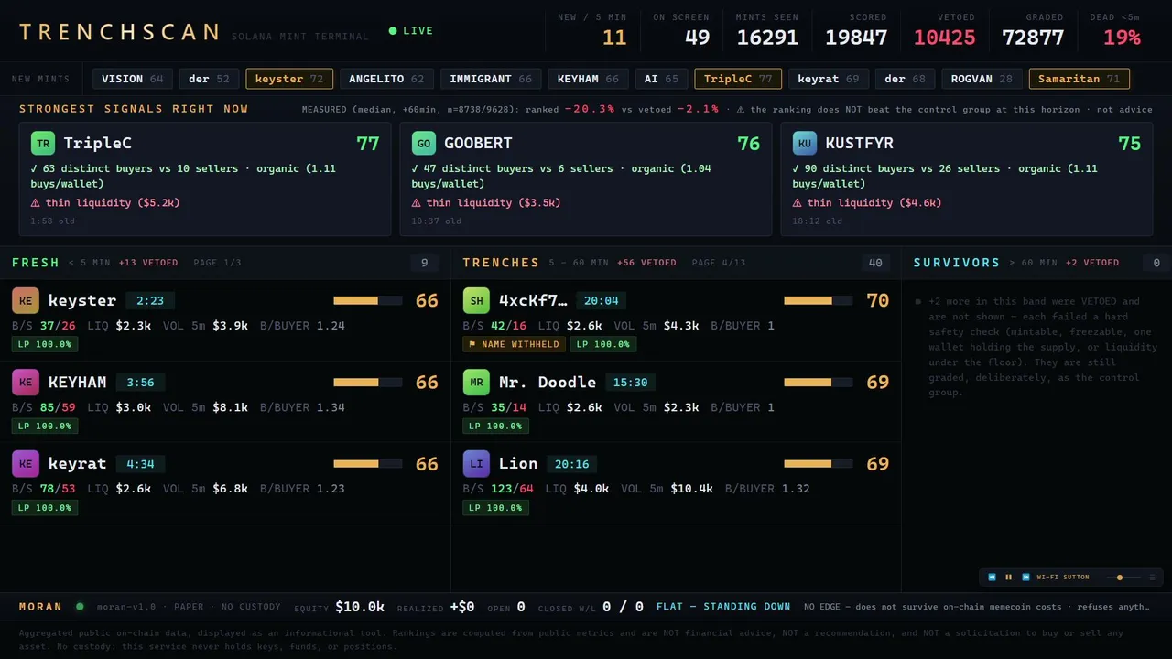Image resolution: width=1172 pixels, height=659 pixels.
Task: Pause the mini music player
Action: [1009, 578]
